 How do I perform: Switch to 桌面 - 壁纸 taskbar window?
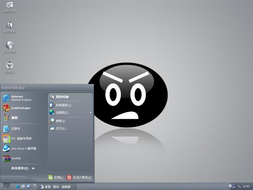(x=57, y=186)
